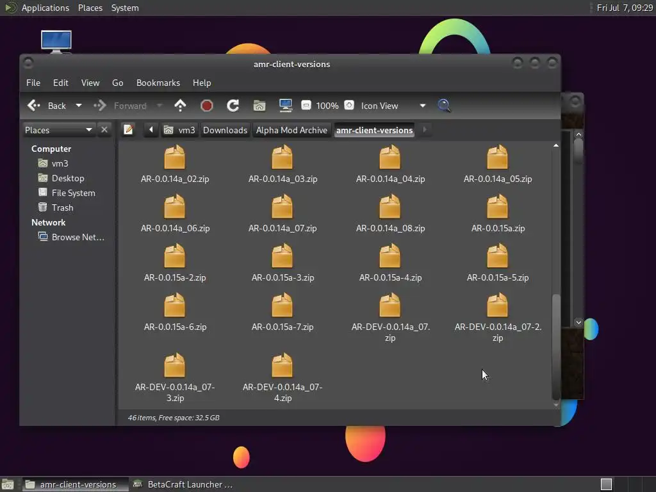This screenshot has height=492, width=656.
Task: Zoom in with the plus icon
Action: pos(349,106)
